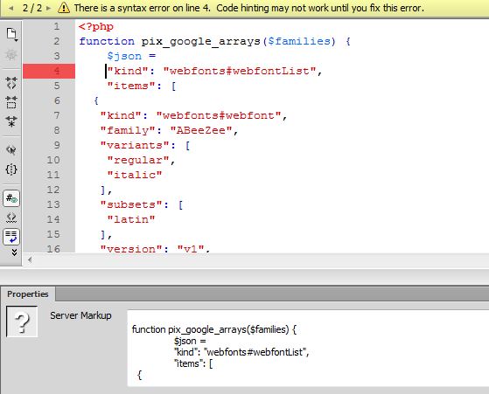Select the parent tag using cursor icon
Screen dimensions: 489x394
pyautogui.click(x=11, y=150)
